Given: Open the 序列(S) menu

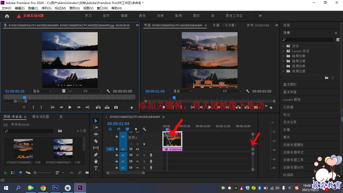Looking at the screenshot, I should tap(46, 8).
